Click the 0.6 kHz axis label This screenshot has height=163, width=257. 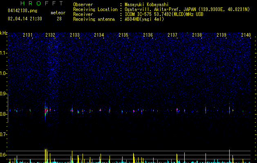[3, 155]
